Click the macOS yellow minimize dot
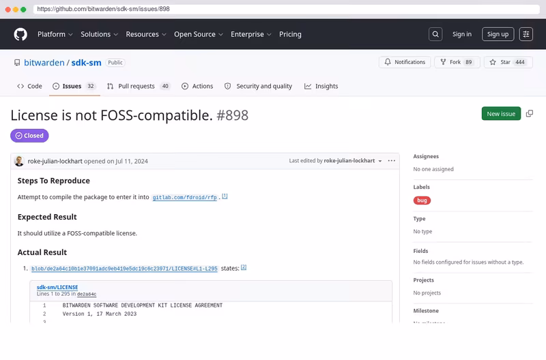Image resolution: width=546 pixels, height=360 pixels. 16,10
